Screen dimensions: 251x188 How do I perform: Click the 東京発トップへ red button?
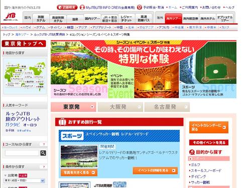tap(24, 44)
